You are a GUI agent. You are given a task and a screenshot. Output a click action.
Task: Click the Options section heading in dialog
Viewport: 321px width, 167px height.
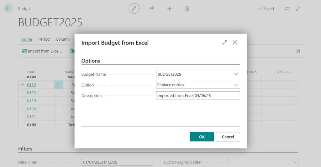click(91, 61)
